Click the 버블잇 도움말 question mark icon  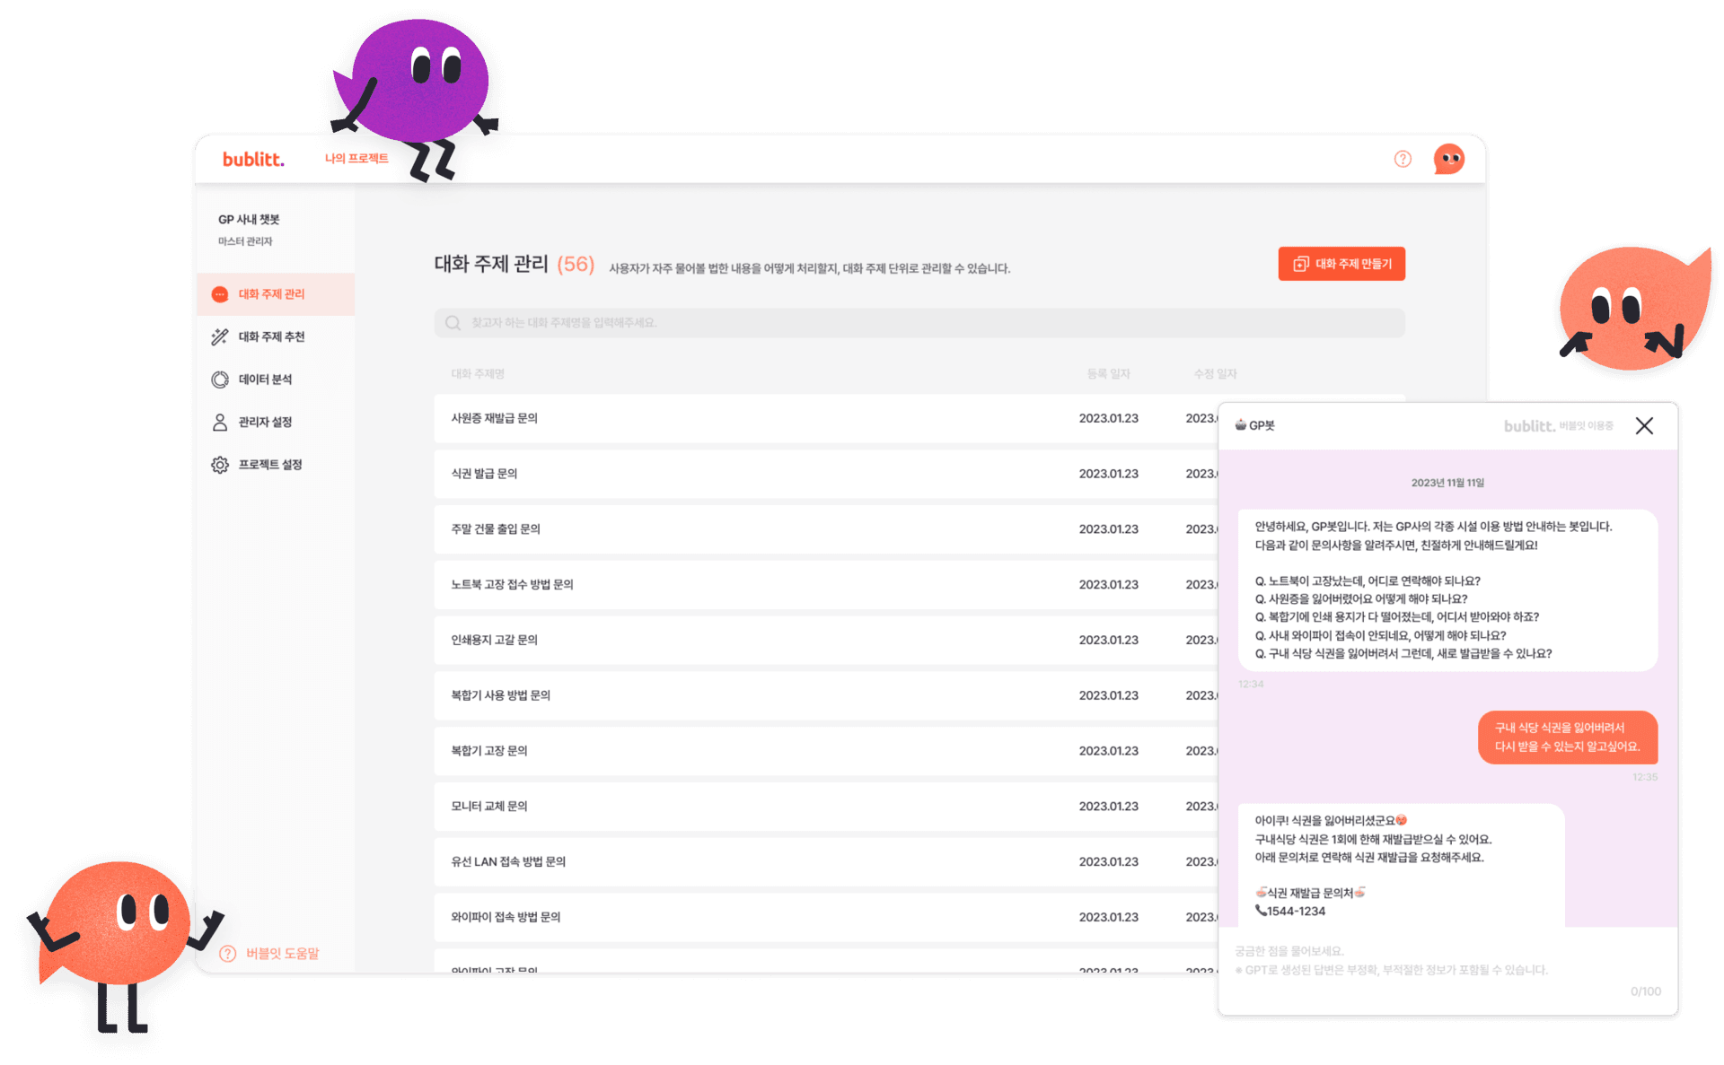tap(228, 953)
